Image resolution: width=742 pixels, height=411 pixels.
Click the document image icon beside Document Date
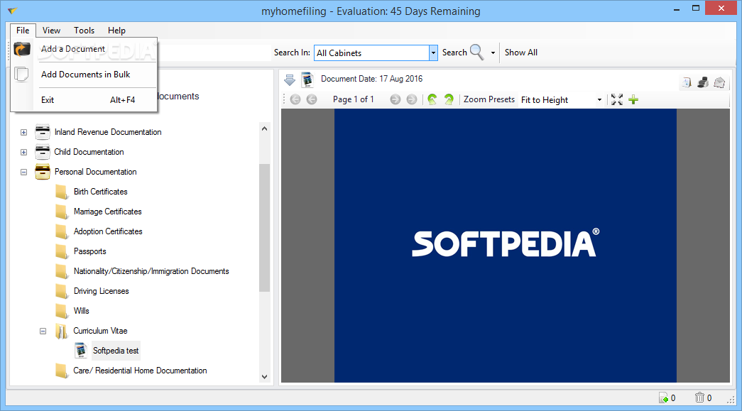tap(307, 80)
